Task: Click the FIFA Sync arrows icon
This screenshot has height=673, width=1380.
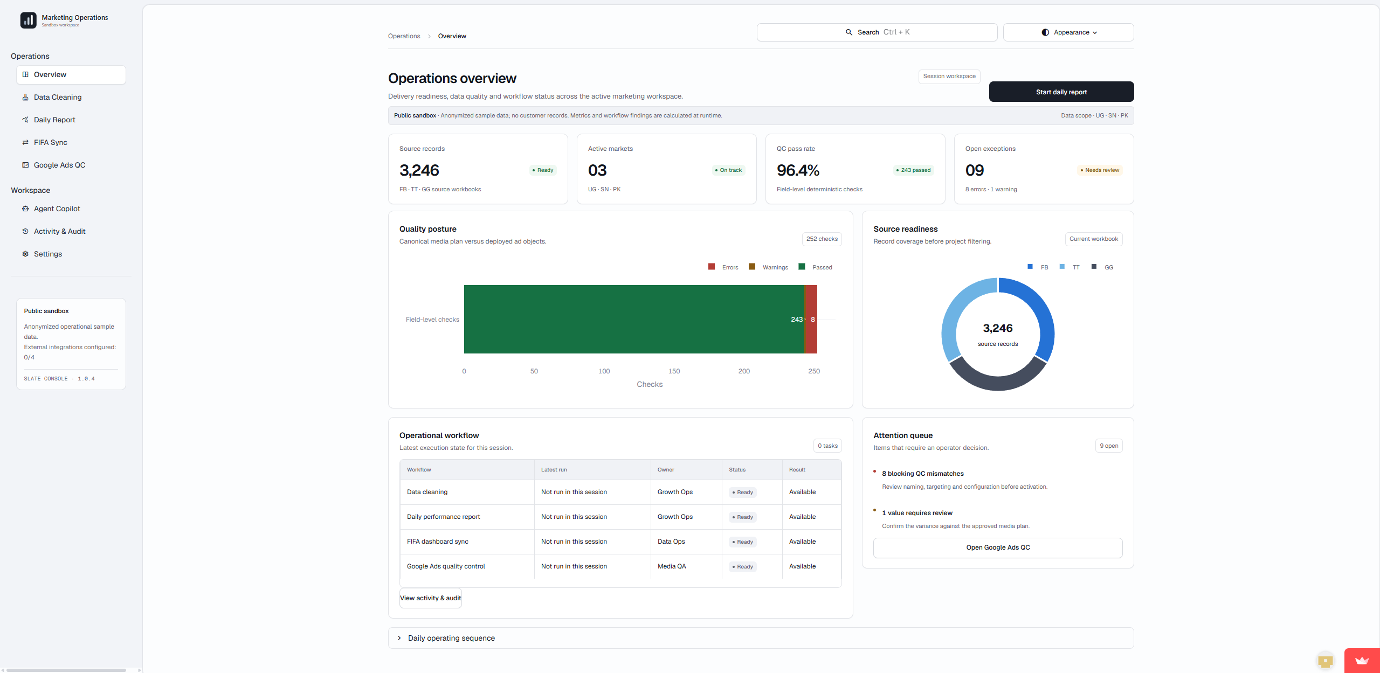Action: pyautogui.click(x=25, y=142)
